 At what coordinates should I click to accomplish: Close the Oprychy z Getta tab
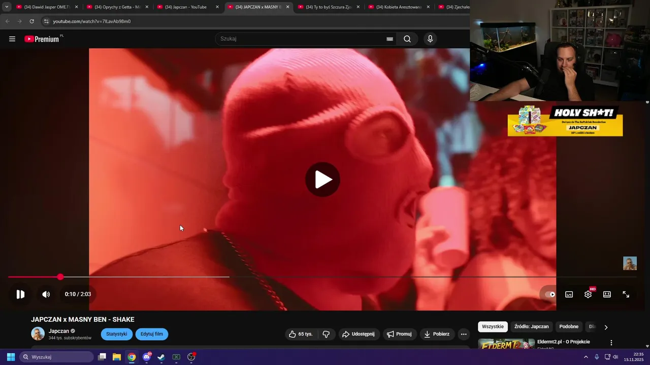point(147,7)
